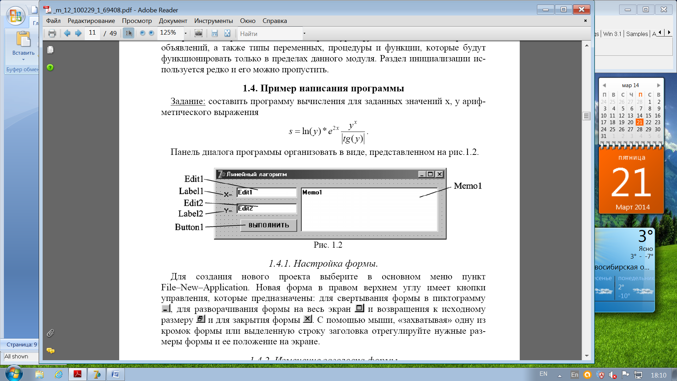Click the scroll down arrow of document
This screenshot has height=381, width=677.
click(586, 356)
